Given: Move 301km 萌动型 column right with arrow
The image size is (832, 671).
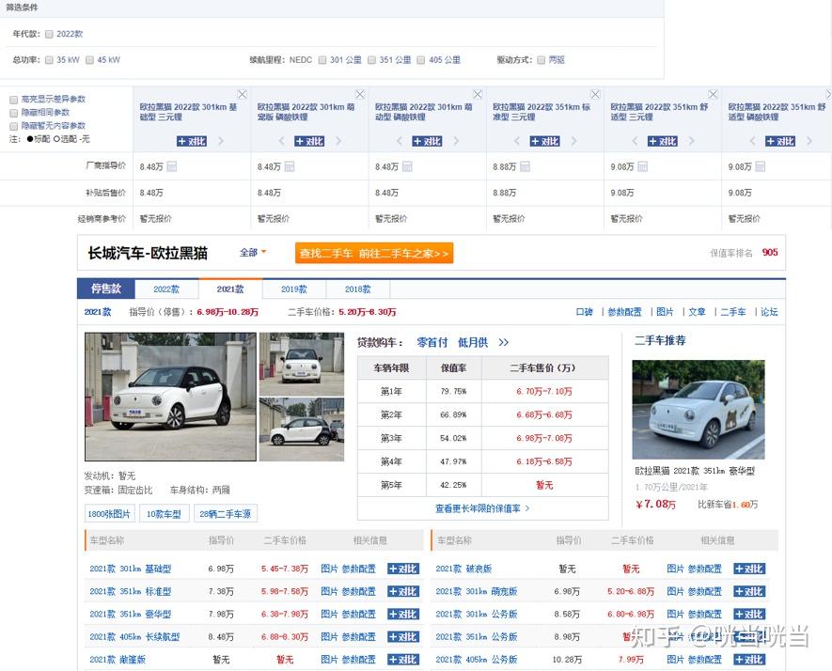Looking at the screenshot, I should (456, 141).
